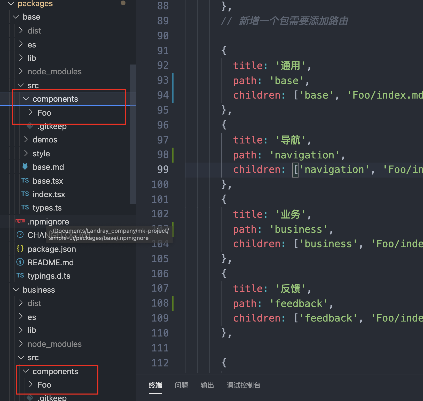This screenshot has width=423, height=401.
Task: Click the clock icon beside CHANGELOG
Action: [20, 235]
